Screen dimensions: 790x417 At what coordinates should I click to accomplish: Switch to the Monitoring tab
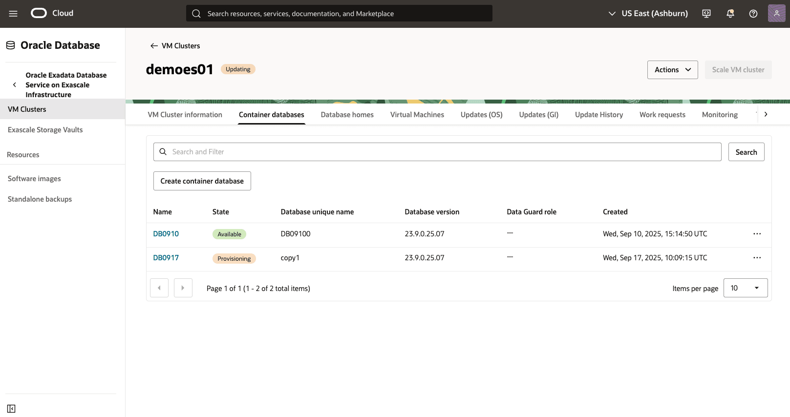[720, 115]
